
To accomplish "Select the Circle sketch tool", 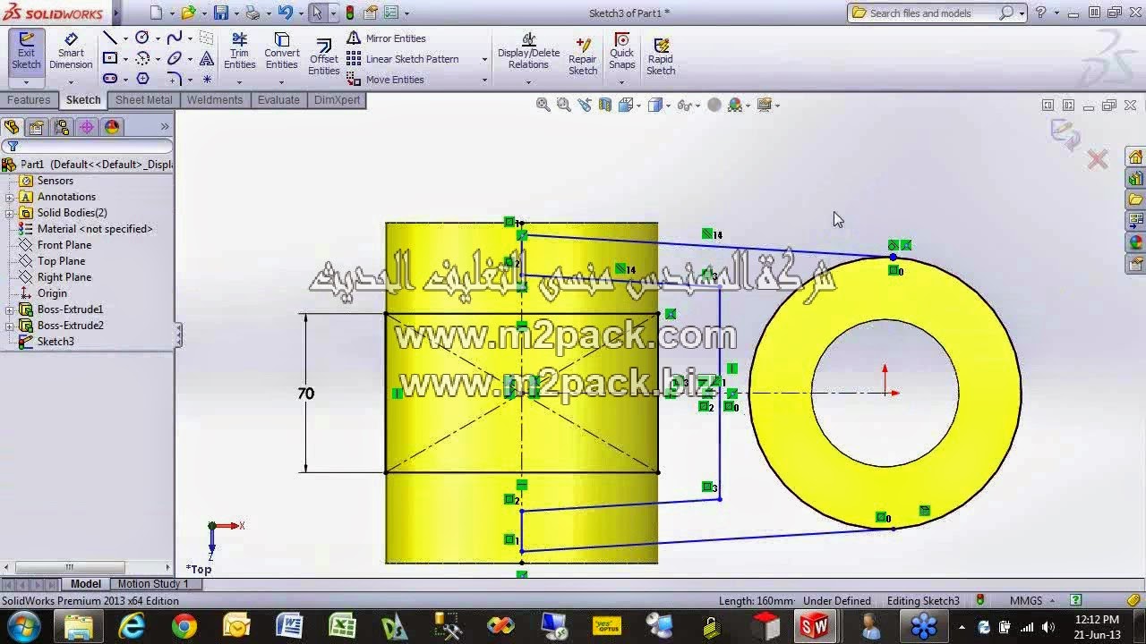I will coord(142,38).
